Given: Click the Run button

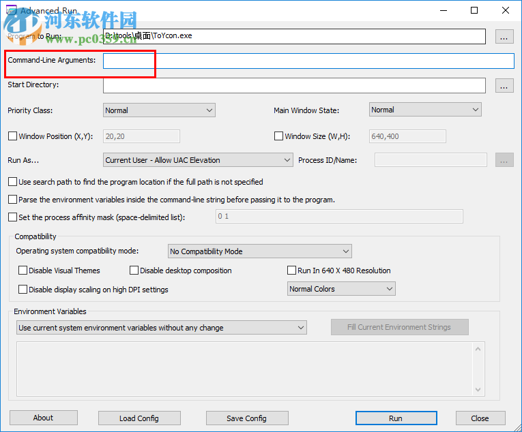Looking at the screenshot, I should 396,418.
